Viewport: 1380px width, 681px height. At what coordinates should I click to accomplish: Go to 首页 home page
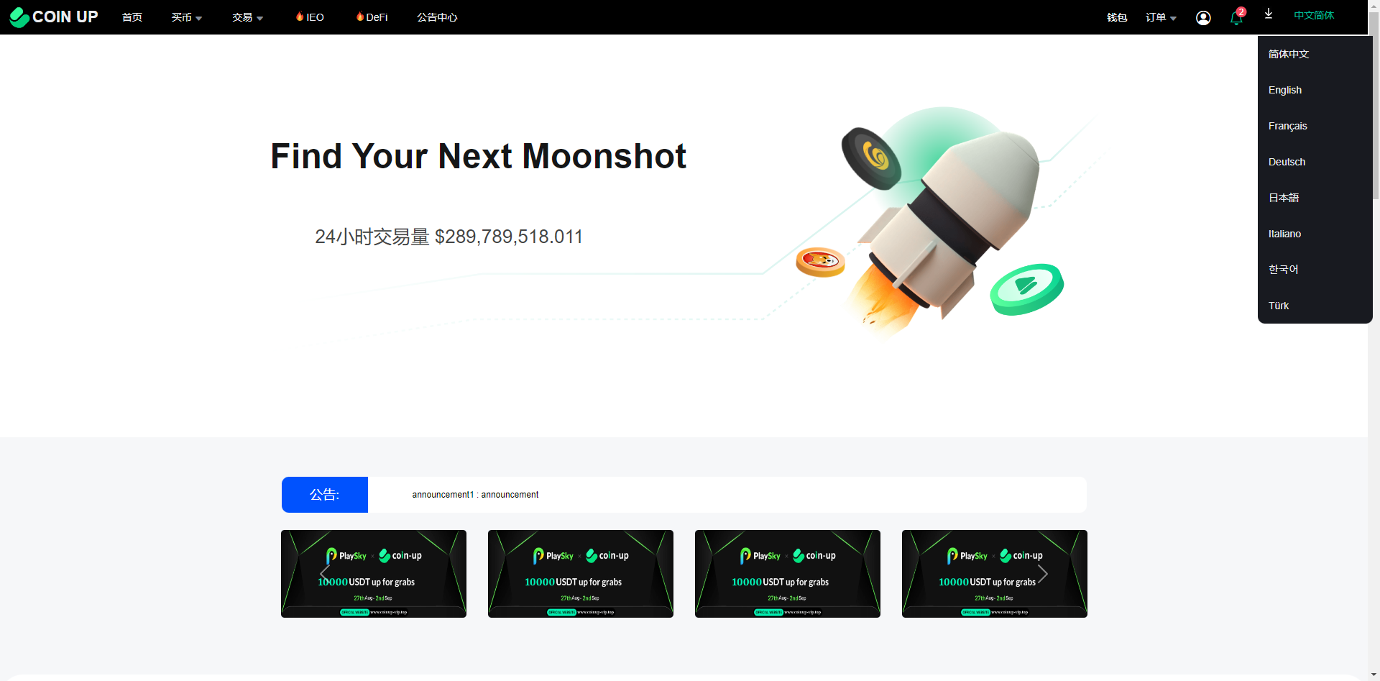[x=132, y=17]
